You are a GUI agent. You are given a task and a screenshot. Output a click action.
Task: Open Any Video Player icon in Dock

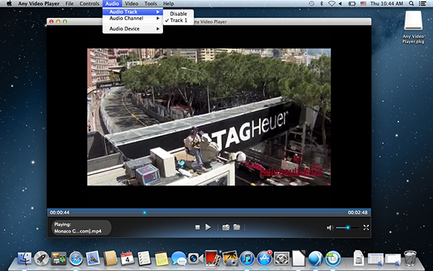333,259
